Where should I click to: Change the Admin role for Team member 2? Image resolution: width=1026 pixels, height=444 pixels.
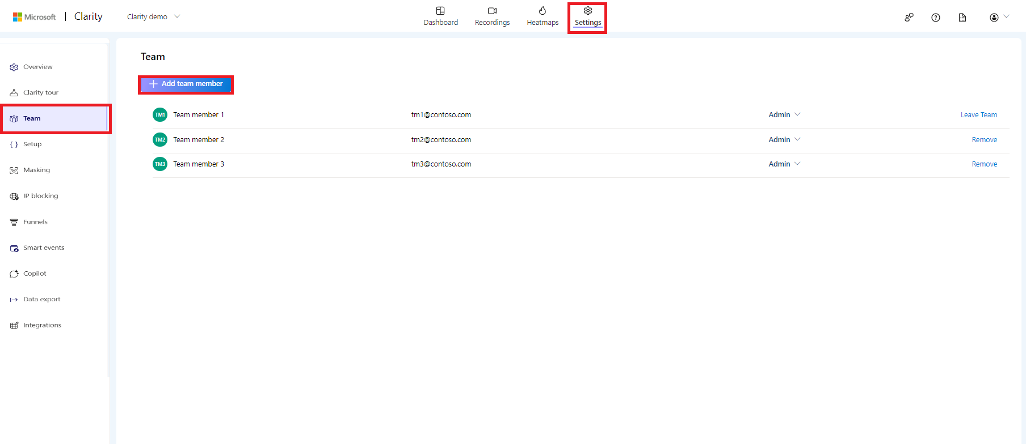pyautogui.click(x=784, y=139)
